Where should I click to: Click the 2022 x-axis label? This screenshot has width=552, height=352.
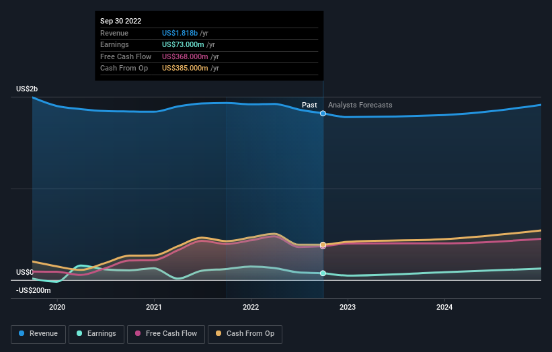point(251,307)
